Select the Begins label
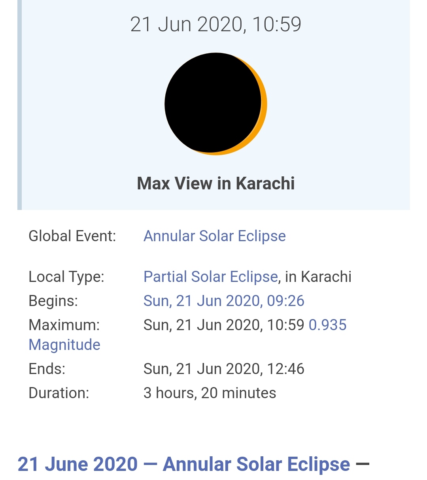Image resolution: width=427 pixels, height=480 pixels. 53,301
